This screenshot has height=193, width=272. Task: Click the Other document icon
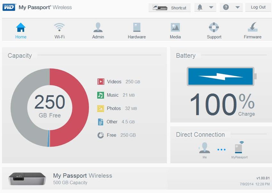point(100,122)
